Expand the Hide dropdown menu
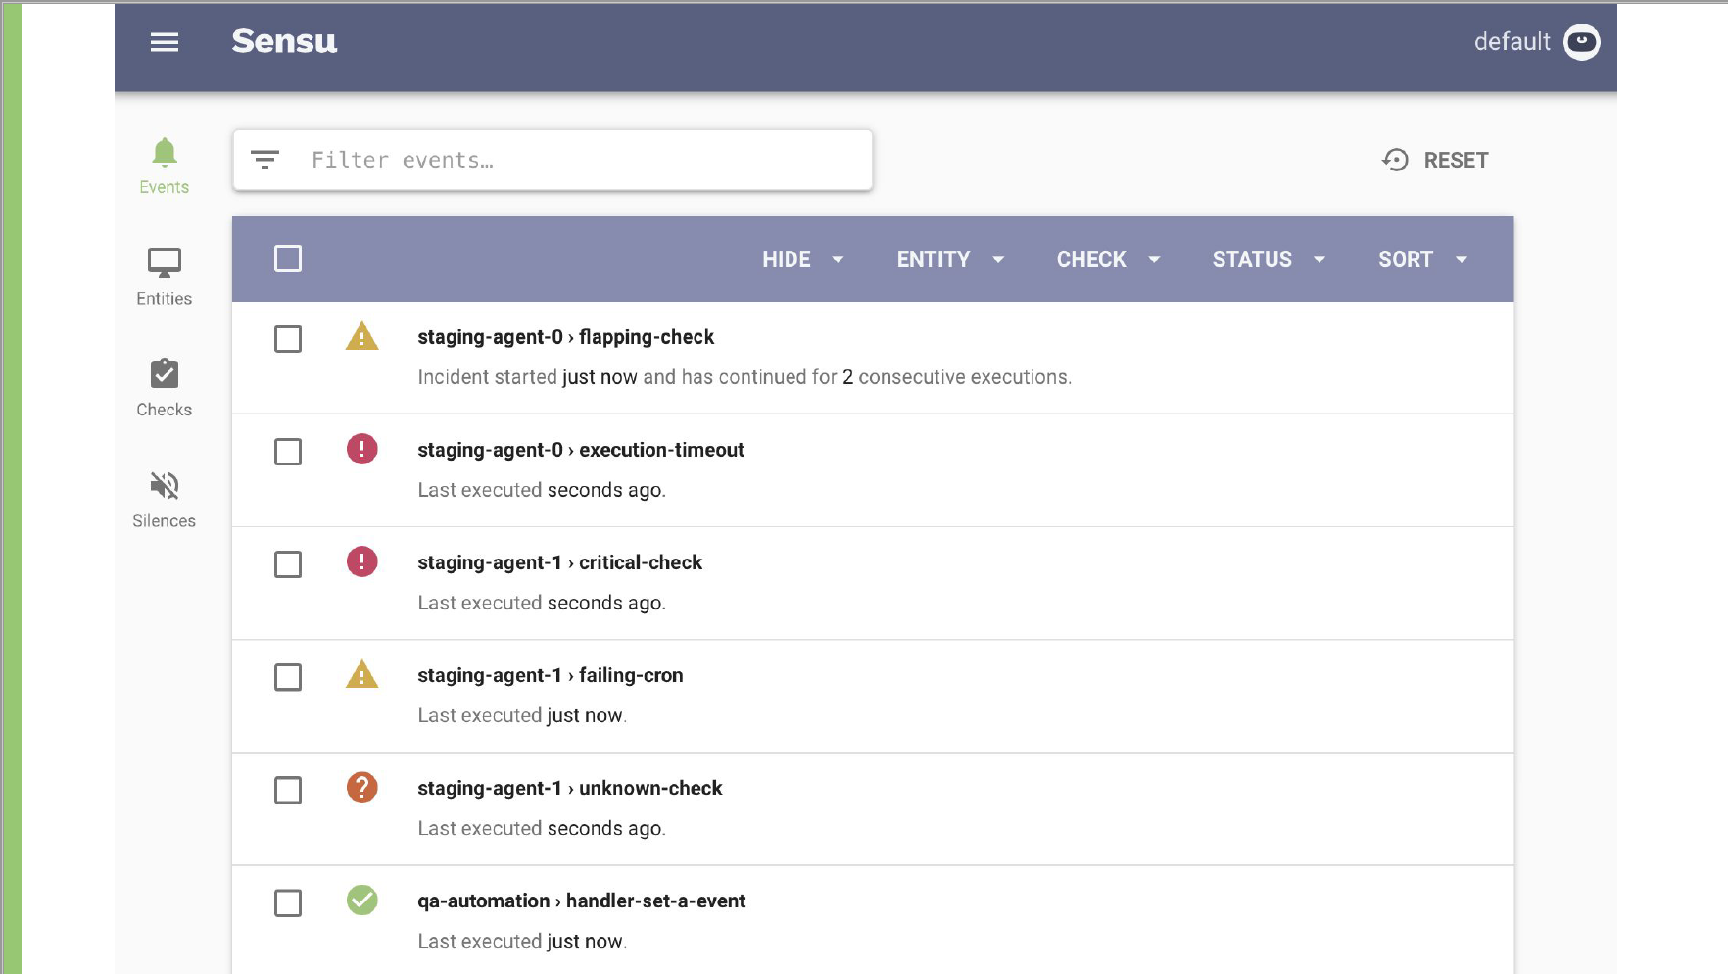This screenshot has height=974, width=1728. click(x=802, y=260)
